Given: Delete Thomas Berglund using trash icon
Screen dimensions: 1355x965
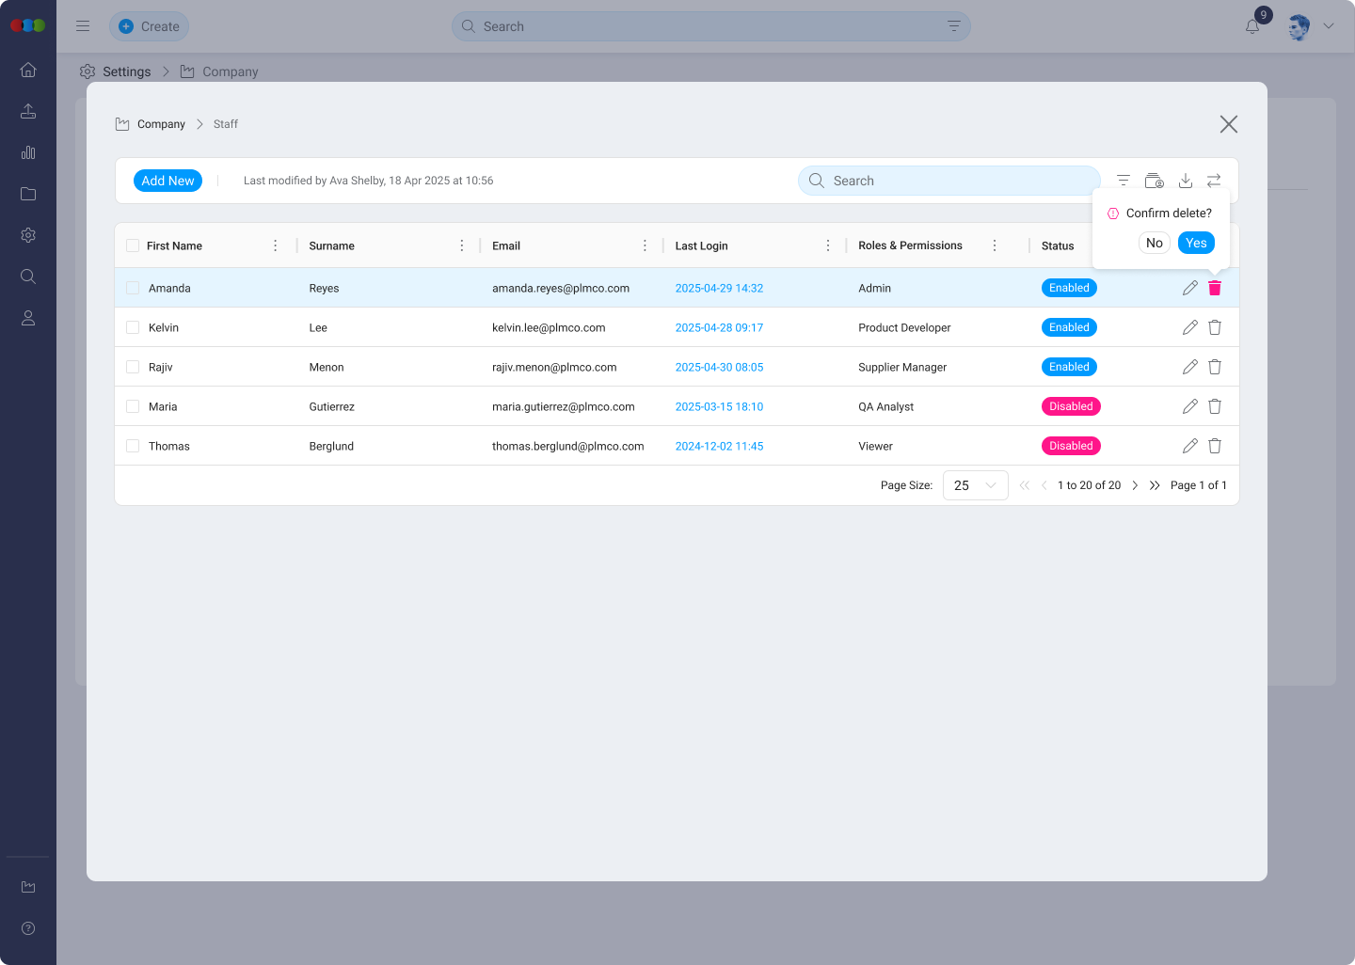Looking at the screenshot, I should coord(1215,446).
